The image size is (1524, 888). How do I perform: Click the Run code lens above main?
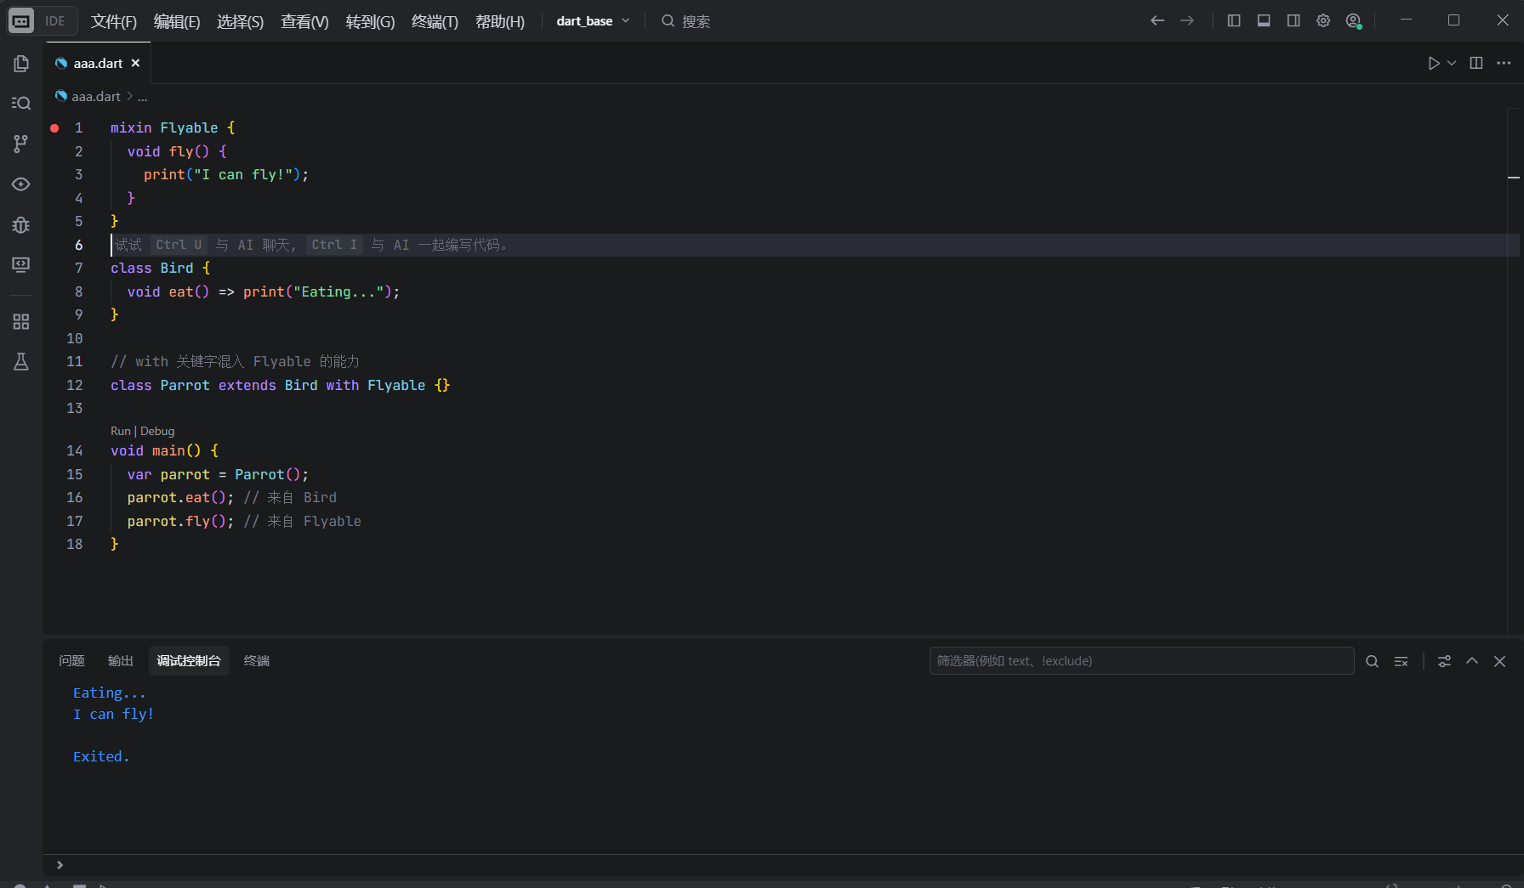click(x=121, y=431)
